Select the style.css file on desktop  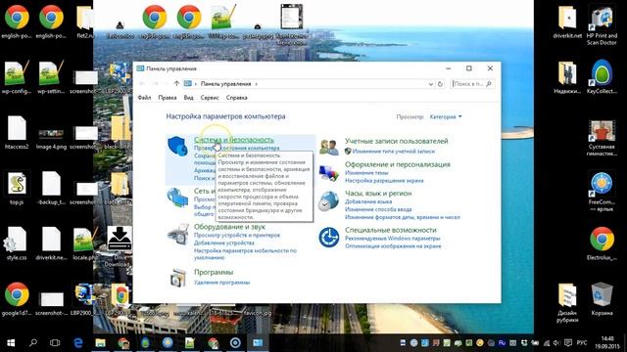(x=17, y=243)
